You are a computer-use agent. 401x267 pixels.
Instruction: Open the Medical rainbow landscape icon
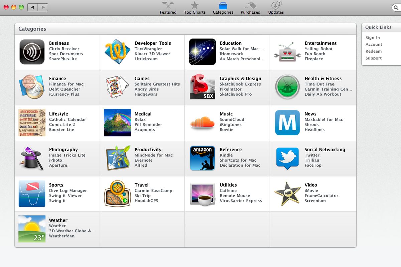click(x=117, y=122)
